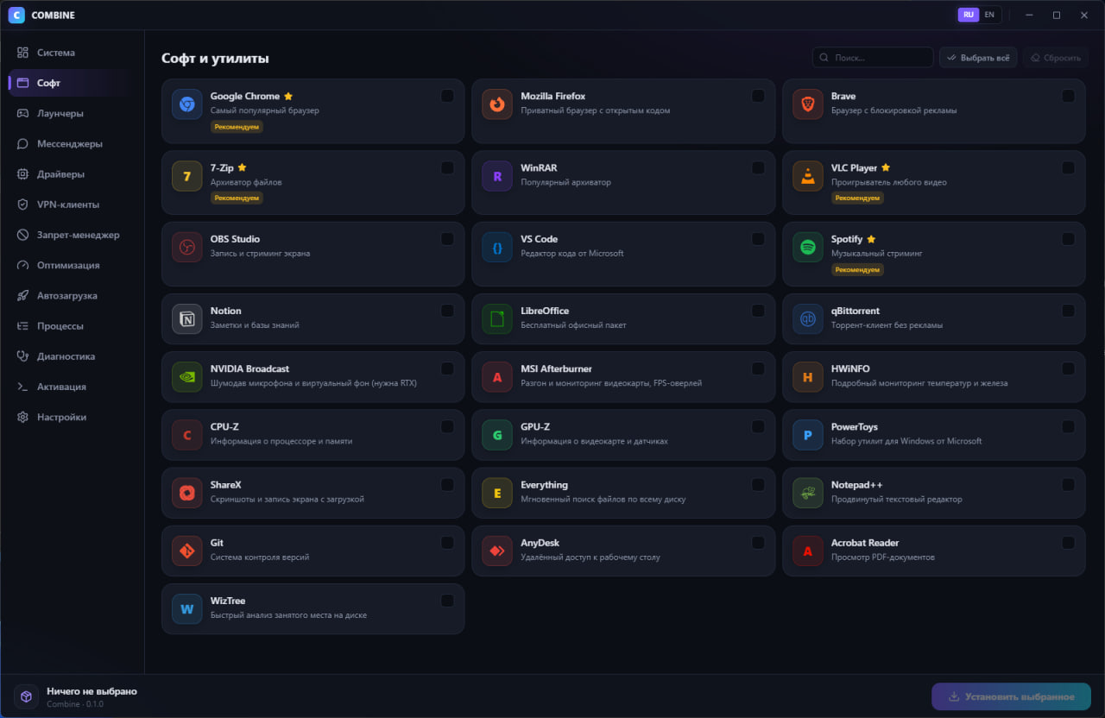
Task: Click the WizTree app icon
Action: tap(186, 608)
